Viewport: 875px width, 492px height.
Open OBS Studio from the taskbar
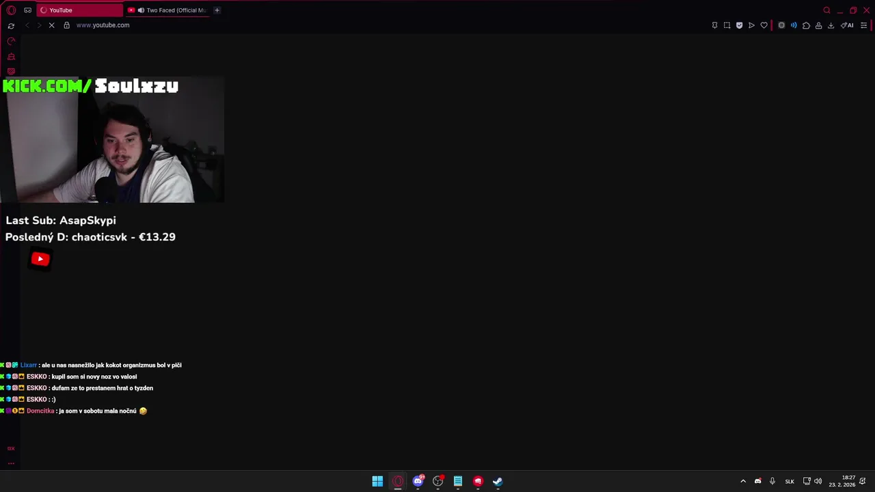438,481
